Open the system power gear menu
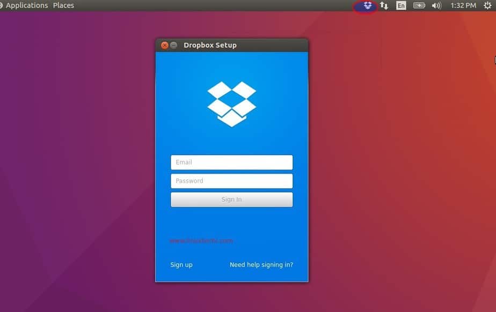Viewport: 496px width, 312px height. tap(487, 5)
